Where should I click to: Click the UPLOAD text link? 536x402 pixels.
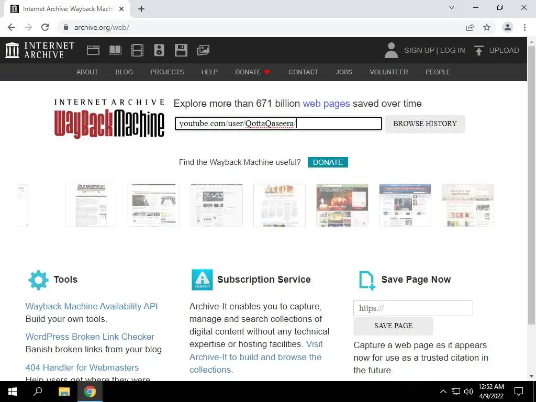(504, 50)
